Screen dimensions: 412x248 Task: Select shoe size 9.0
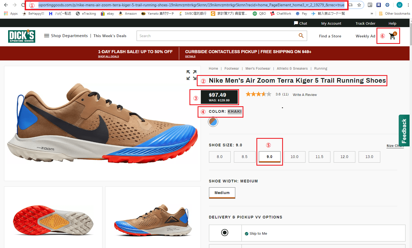(269, 157)
